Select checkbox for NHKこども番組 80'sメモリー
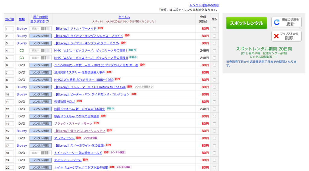This screenshot has height=171, width=309. [215, 80]
